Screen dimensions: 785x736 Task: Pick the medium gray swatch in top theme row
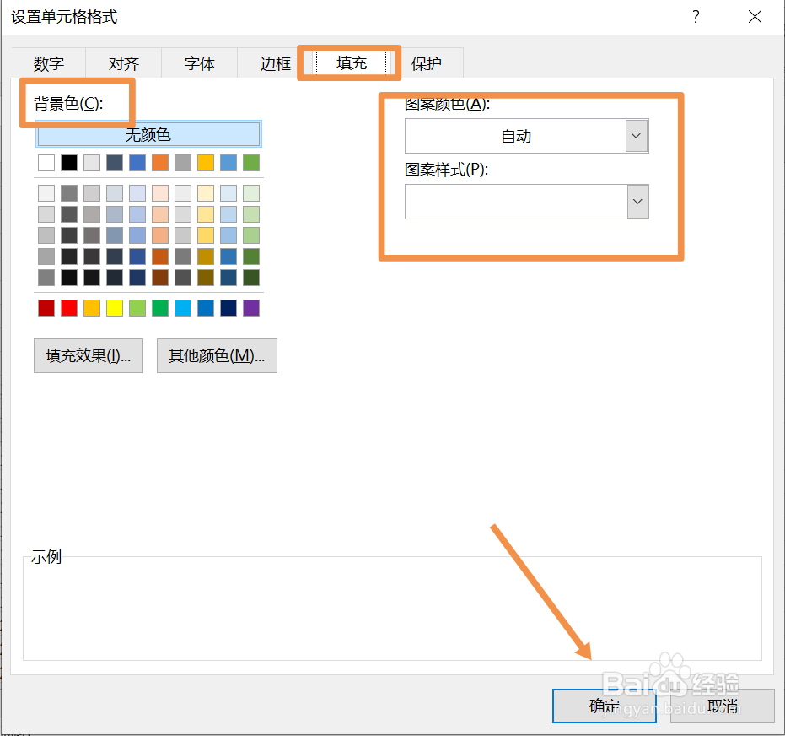[x=183, y=163]
